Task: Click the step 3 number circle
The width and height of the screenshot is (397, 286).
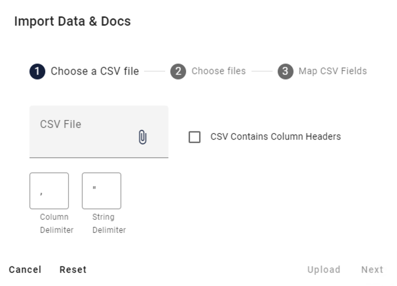Action: pos(285,71)
